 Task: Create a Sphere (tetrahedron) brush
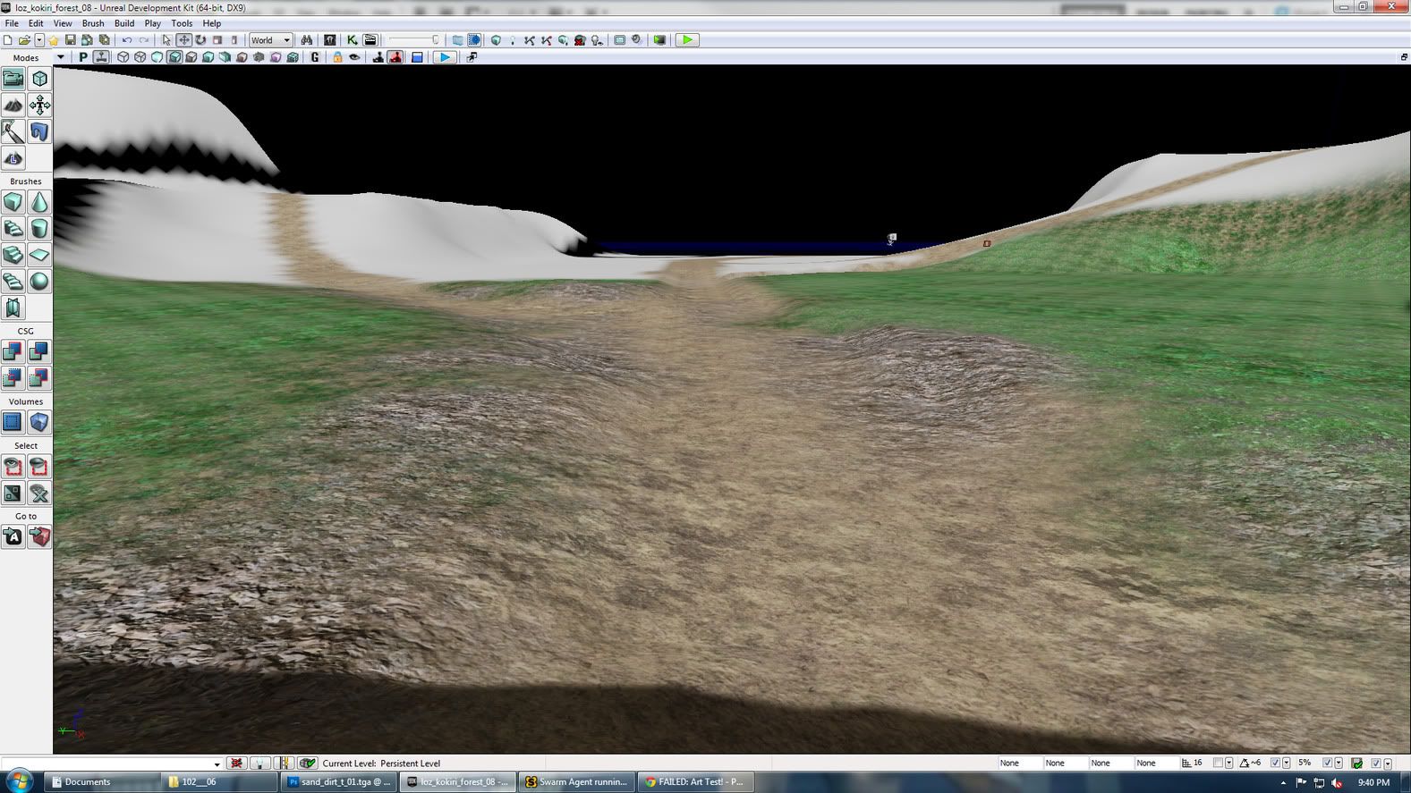[39, 282]
